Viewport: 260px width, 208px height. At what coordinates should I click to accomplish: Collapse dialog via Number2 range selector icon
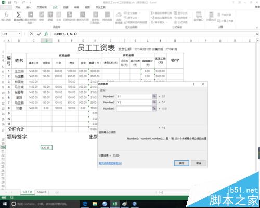(x=154, y=102)
